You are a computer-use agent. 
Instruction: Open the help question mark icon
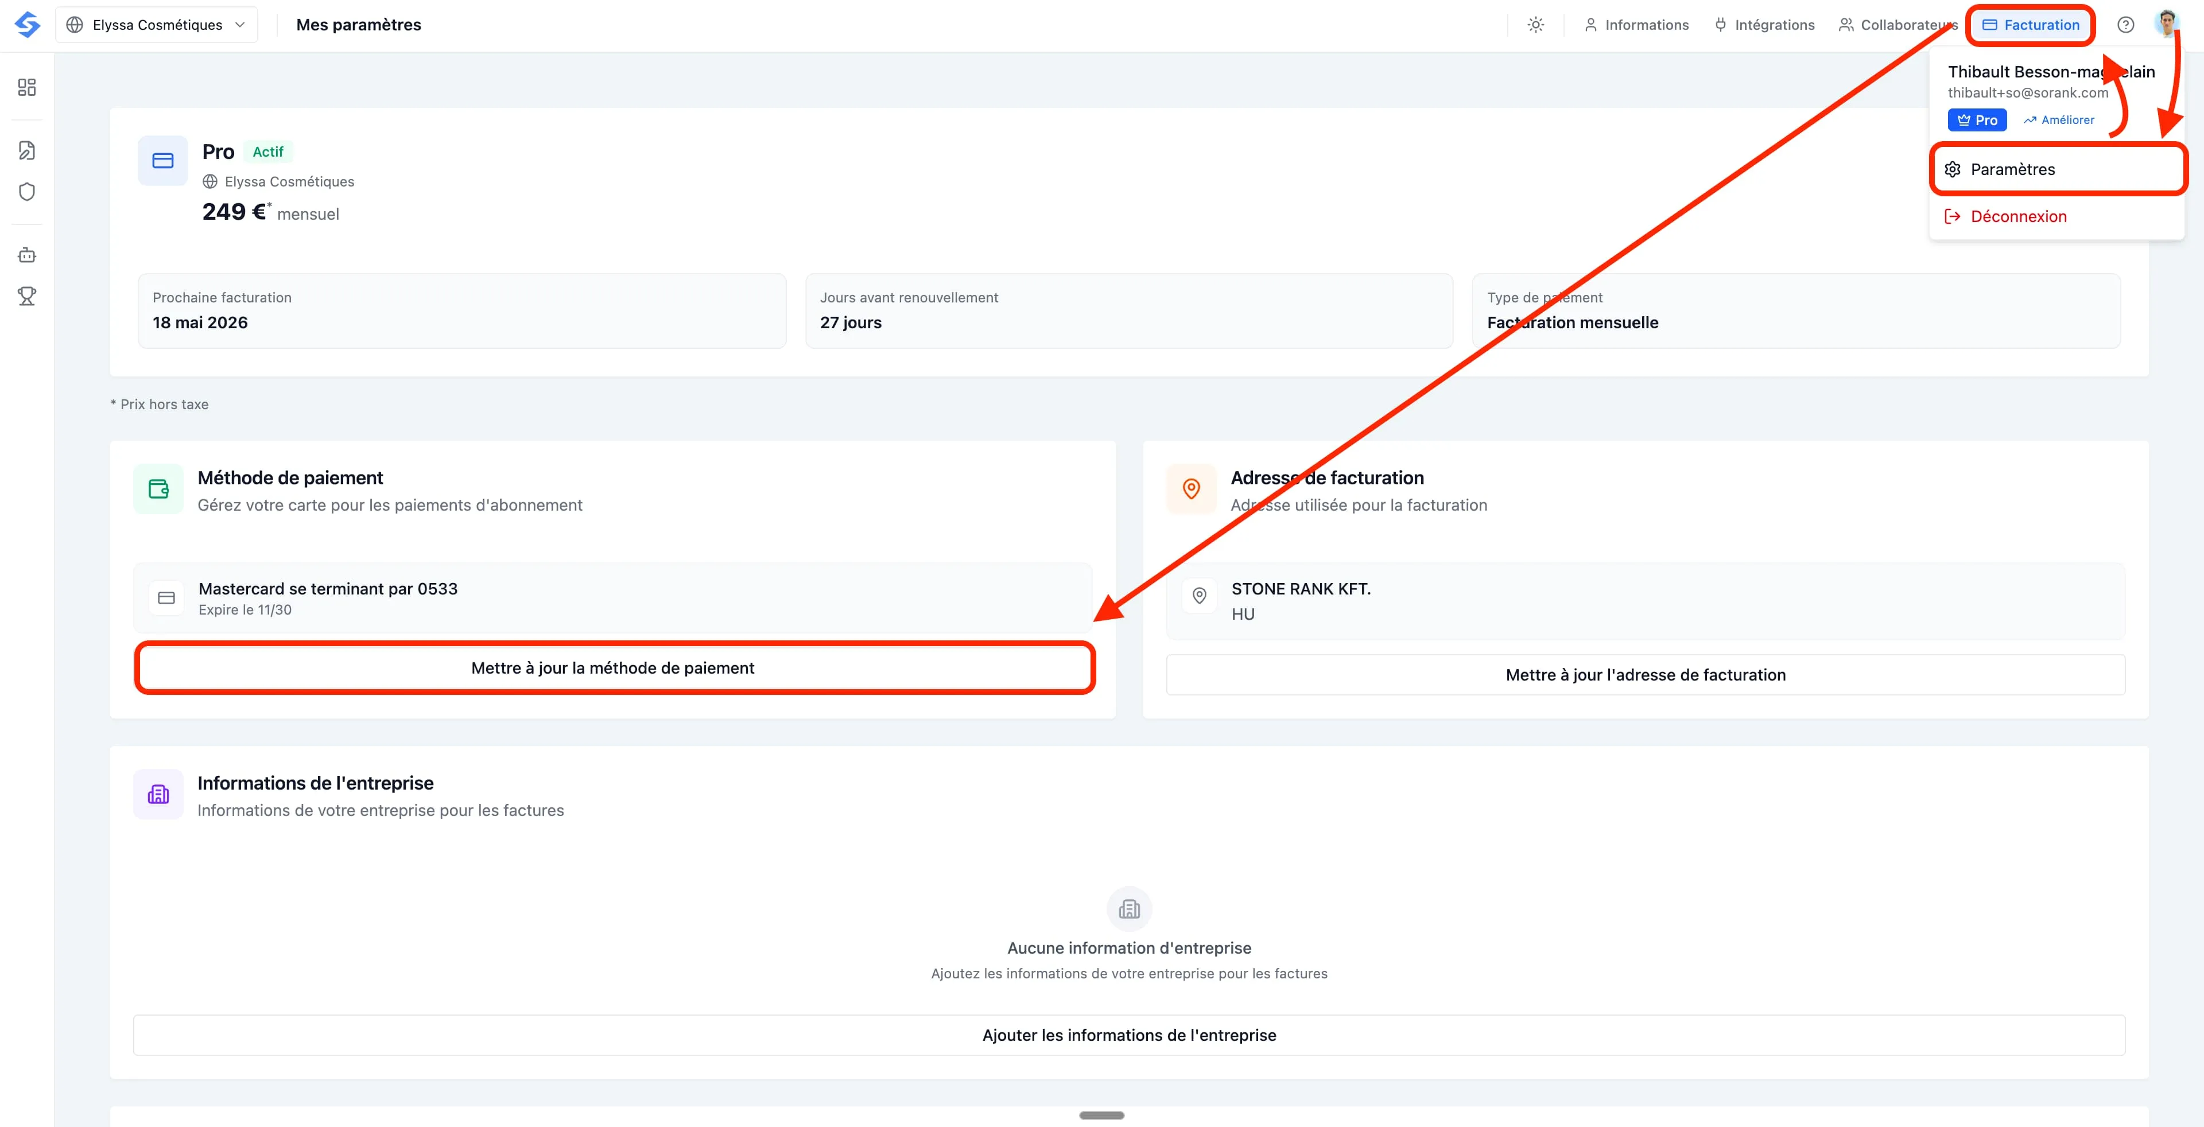2125,25
